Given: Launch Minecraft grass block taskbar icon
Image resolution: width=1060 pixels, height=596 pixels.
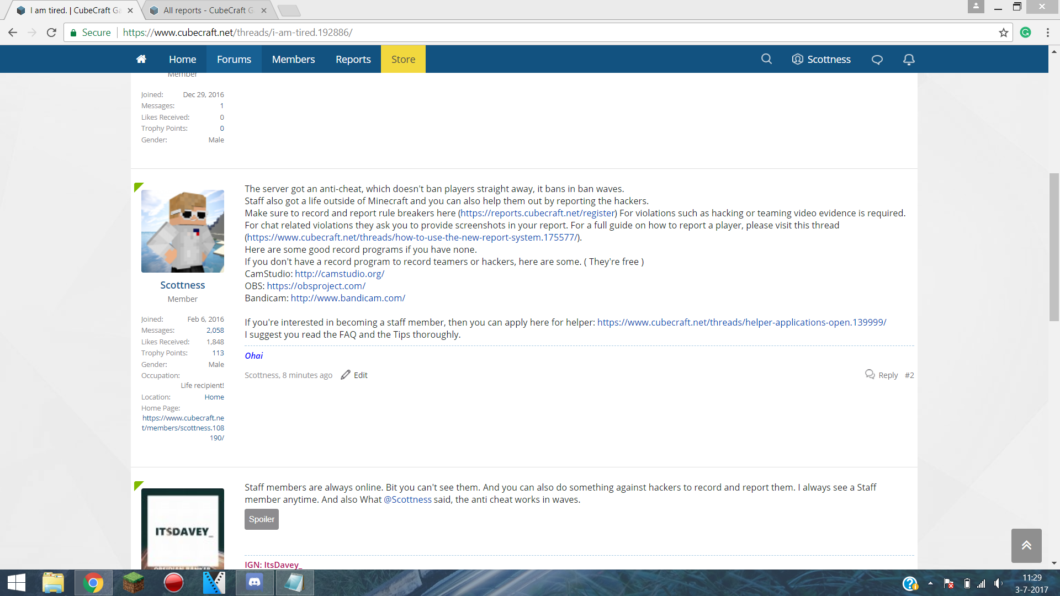Looking at the screenshot, I should click(133, 583).
